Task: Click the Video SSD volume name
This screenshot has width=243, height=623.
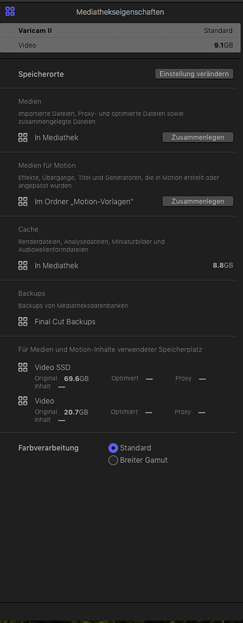Action: [53, 367]
